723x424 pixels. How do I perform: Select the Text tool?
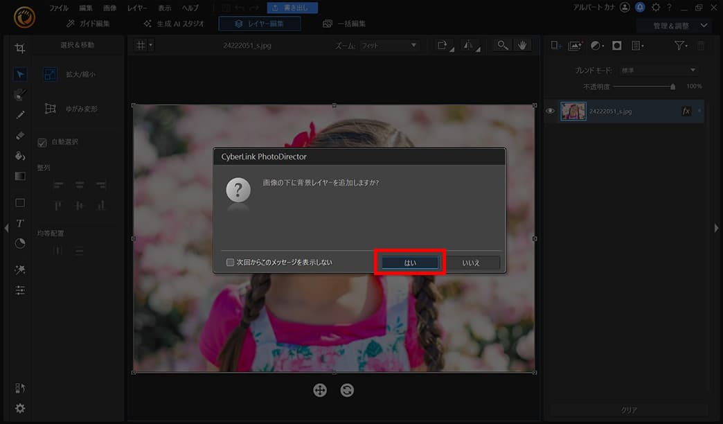19,224
